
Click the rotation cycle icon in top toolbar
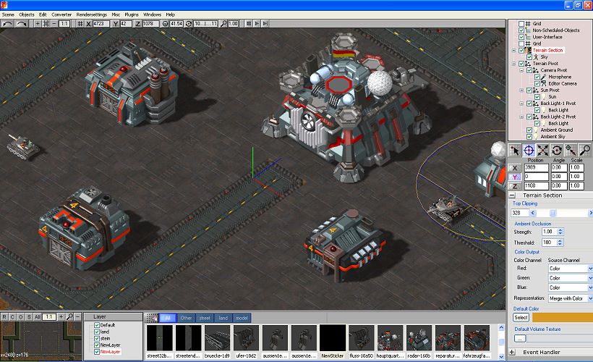pyautogui.click(x=189, y=23)
